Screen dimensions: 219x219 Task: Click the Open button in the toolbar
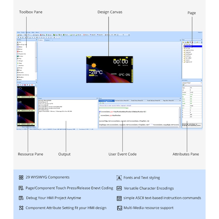tap(21, 35)
